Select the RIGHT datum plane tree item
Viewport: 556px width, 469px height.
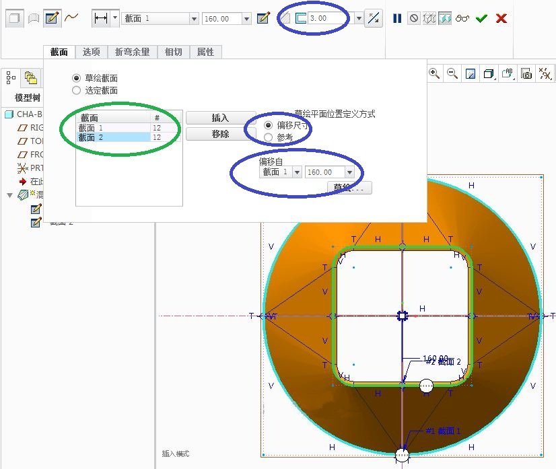point(30,128)
